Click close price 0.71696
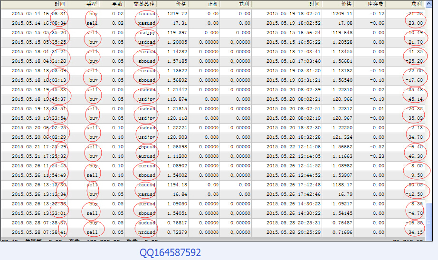438x260 pixels. click(343, 232)
